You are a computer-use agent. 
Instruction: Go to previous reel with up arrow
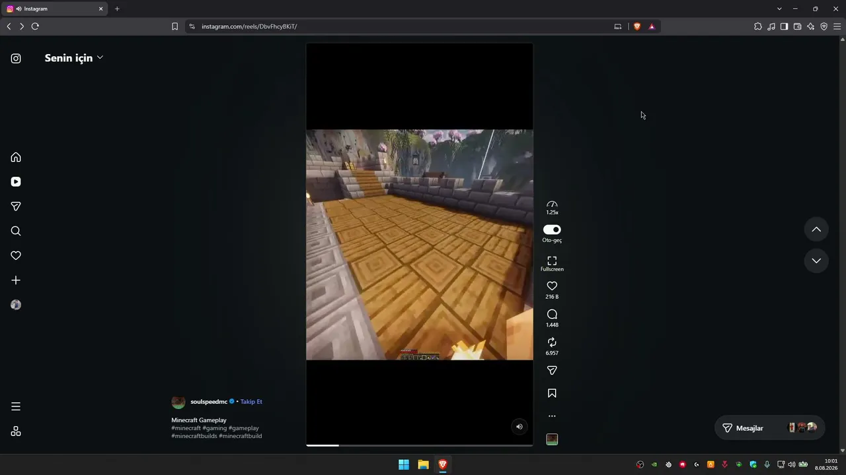tap(816, 230)
